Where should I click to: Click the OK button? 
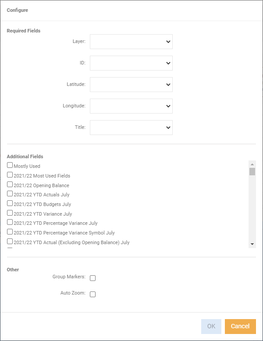click(211, 327)
